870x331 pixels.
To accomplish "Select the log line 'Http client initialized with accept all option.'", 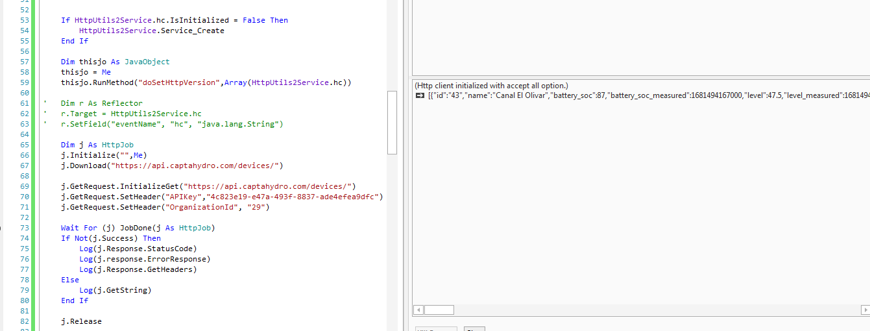I will pyautogui.click(x=491, y=86).
